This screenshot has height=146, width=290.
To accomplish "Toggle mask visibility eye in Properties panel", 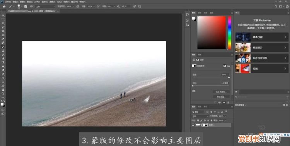I will pos(224,102).
